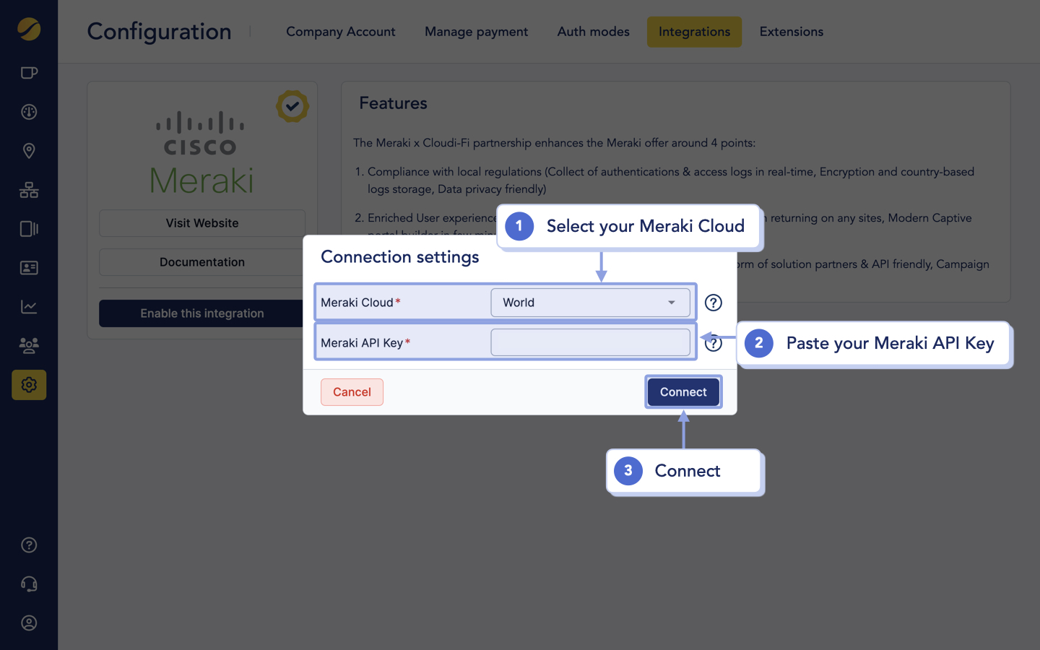
Task: Open the Meraki Cloud dropdown showing World
Action: coord(590,302)
